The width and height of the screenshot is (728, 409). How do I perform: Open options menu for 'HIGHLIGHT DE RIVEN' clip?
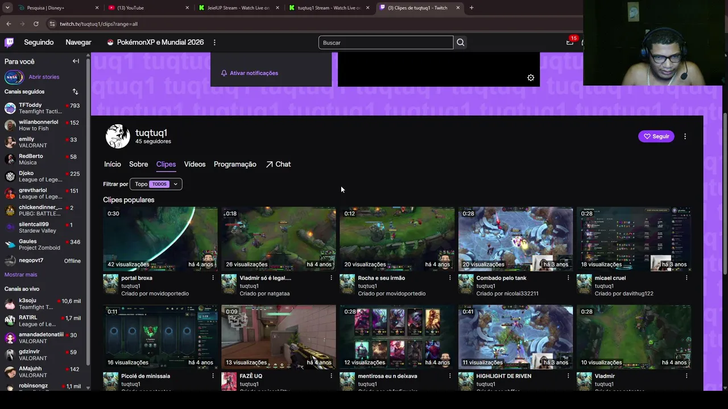[x=568, y=376]
